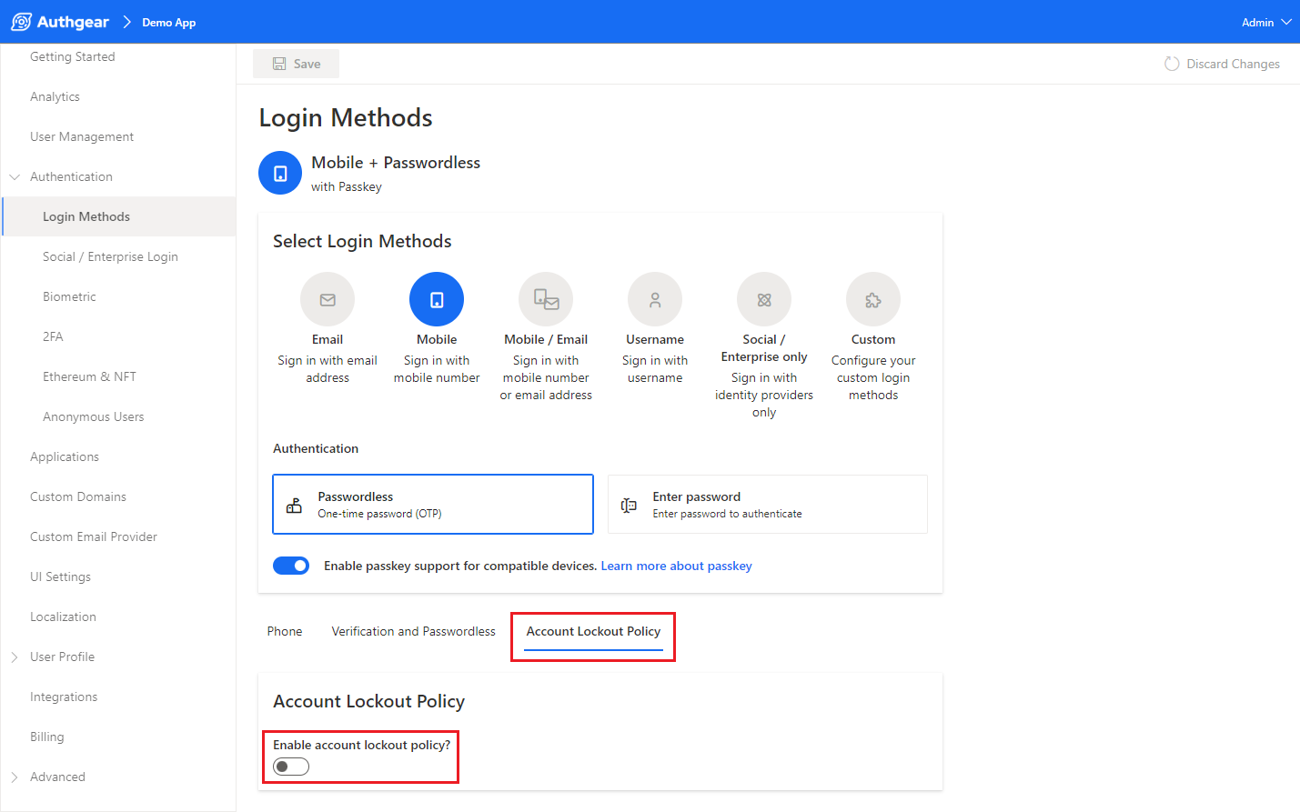Image resolution: width=1300 pixels, height=812 pixels.
Task: Open Learn more about passkey link
Action: 676,566
